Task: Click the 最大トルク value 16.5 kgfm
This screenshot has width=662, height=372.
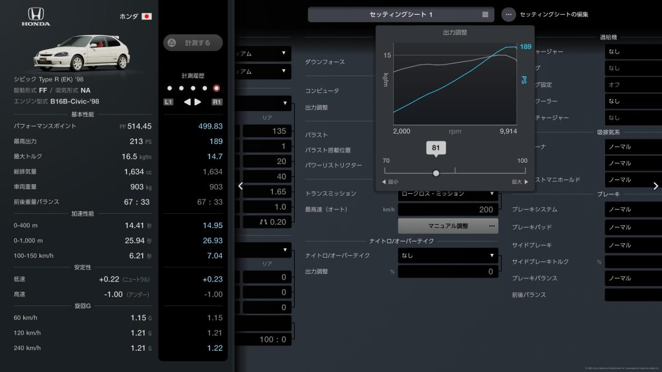Action: [136, 156]
